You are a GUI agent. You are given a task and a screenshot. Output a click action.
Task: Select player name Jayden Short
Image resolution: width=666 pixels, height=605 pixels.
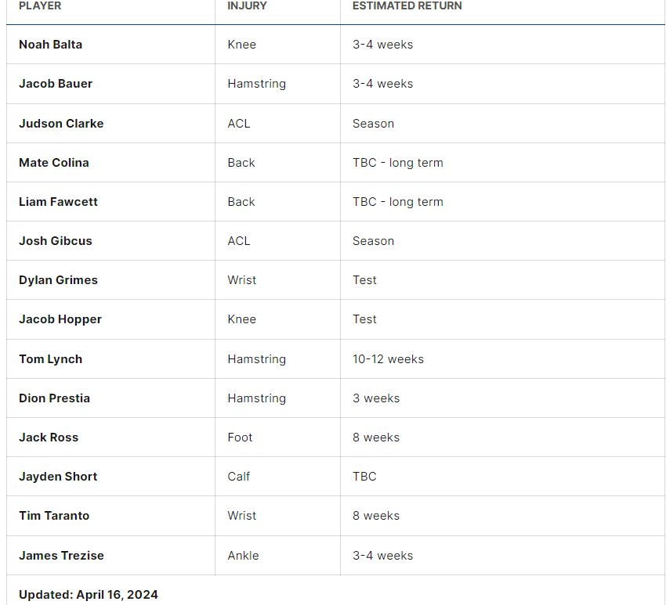58,477
